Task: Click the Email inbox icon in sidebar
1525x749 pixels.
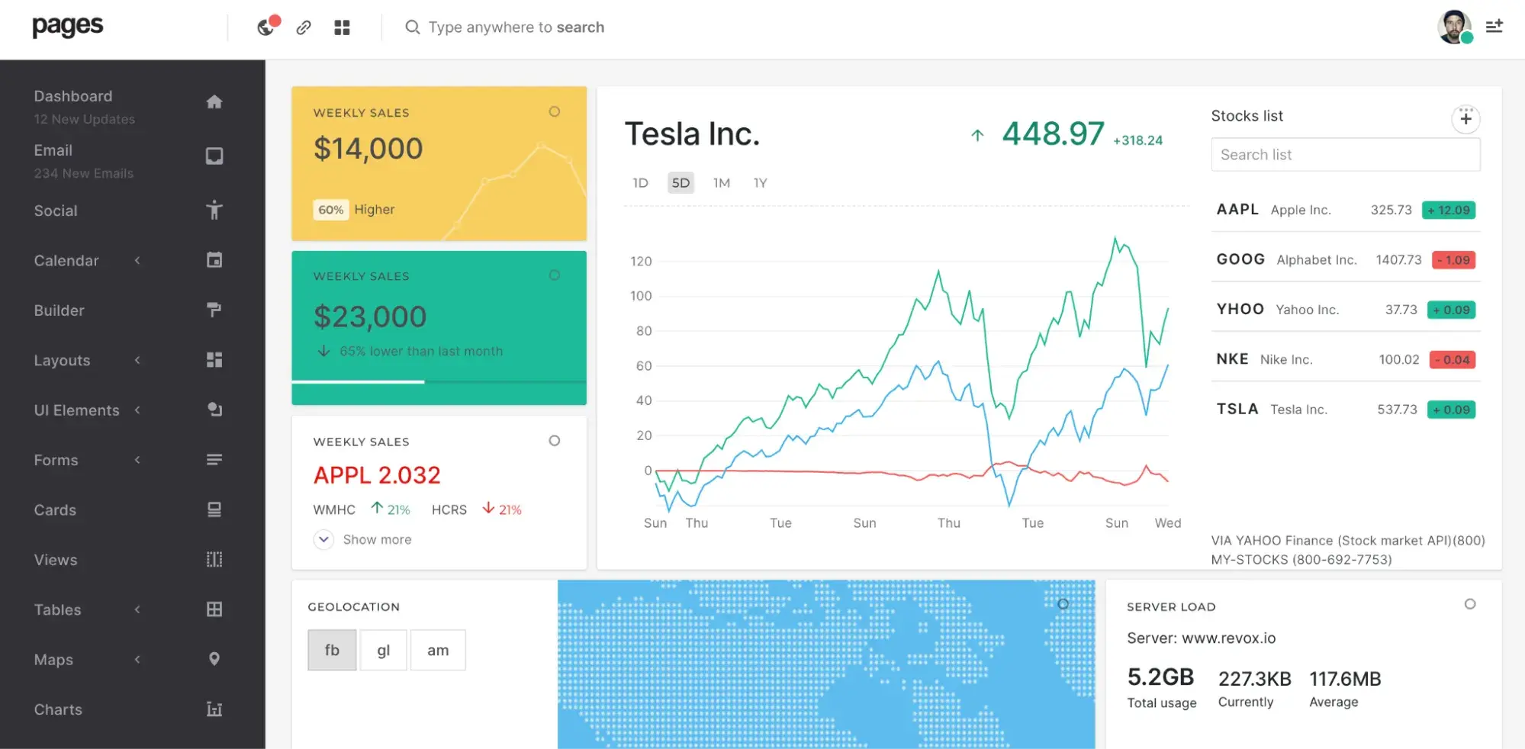Action: [x=214, y=156]
